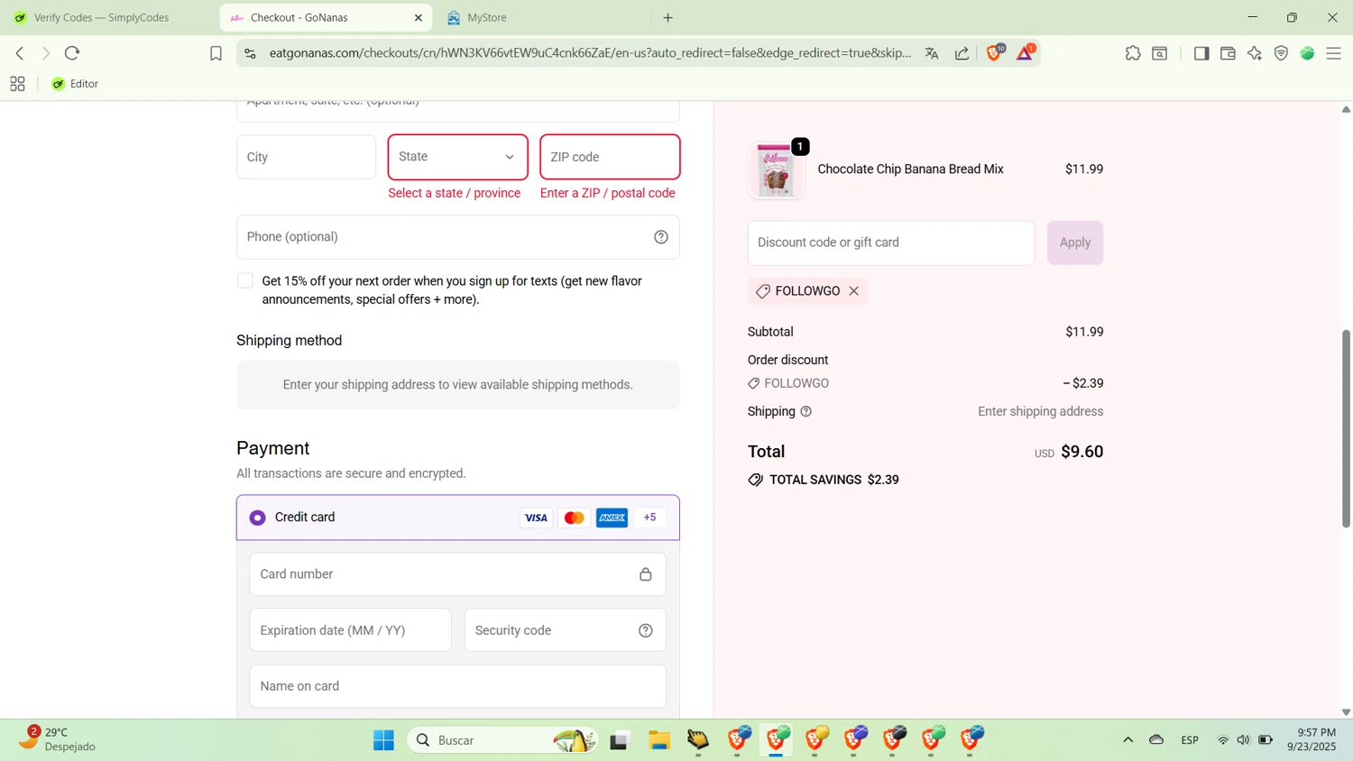This screenshot has width=1353, height=761.
Task: Focus the Phone (optional) field
Action: 458,237
